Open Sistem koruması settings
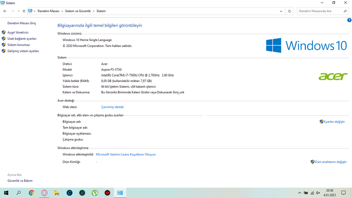 tap(19, 45)
